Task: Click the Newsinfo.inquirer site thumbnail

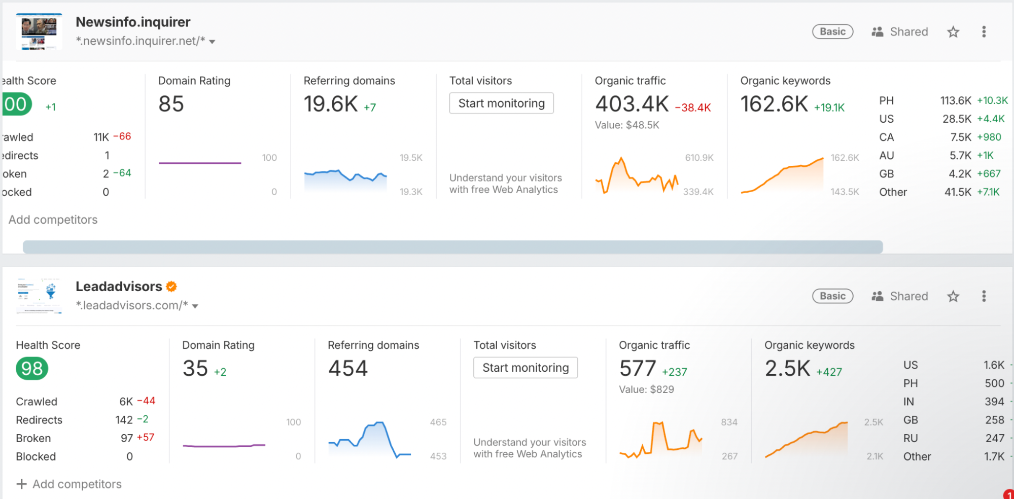Action: point(39,32)
